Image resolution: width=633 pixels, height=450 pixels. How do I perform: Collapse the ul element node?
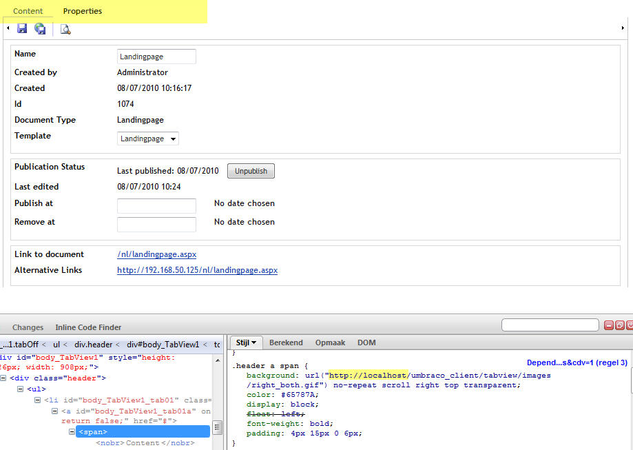point(21,389)
